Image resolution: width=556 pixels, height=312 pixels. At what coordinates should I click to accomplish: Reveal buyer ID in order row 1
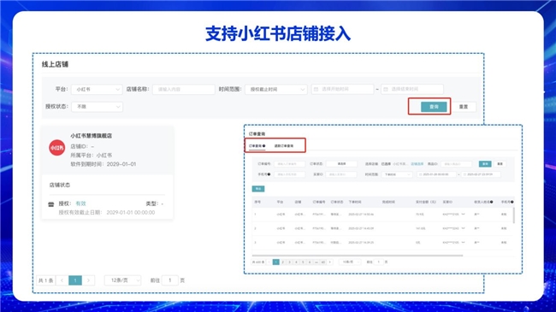(x=463, y=215)
